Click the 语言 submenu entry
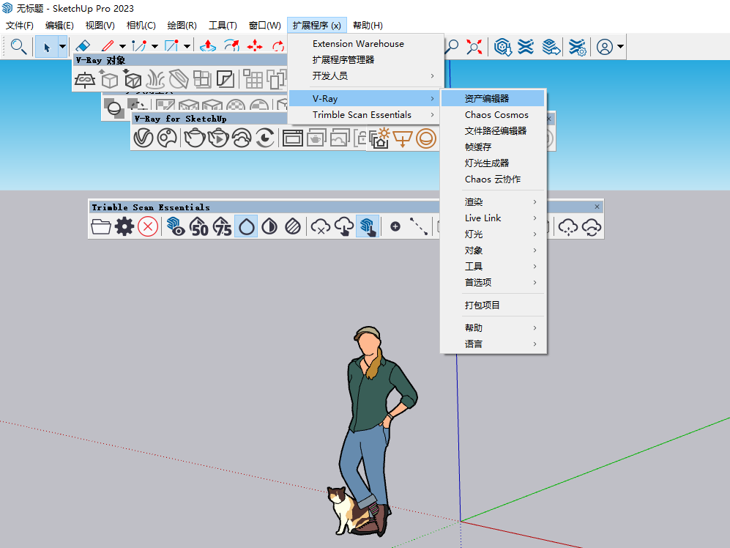 [493, 344]
